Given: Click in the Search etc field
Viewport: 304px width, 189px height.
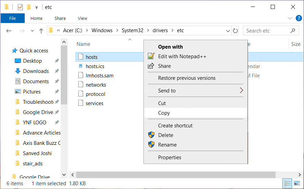Looking at the screenshot, I should (266, 31).
